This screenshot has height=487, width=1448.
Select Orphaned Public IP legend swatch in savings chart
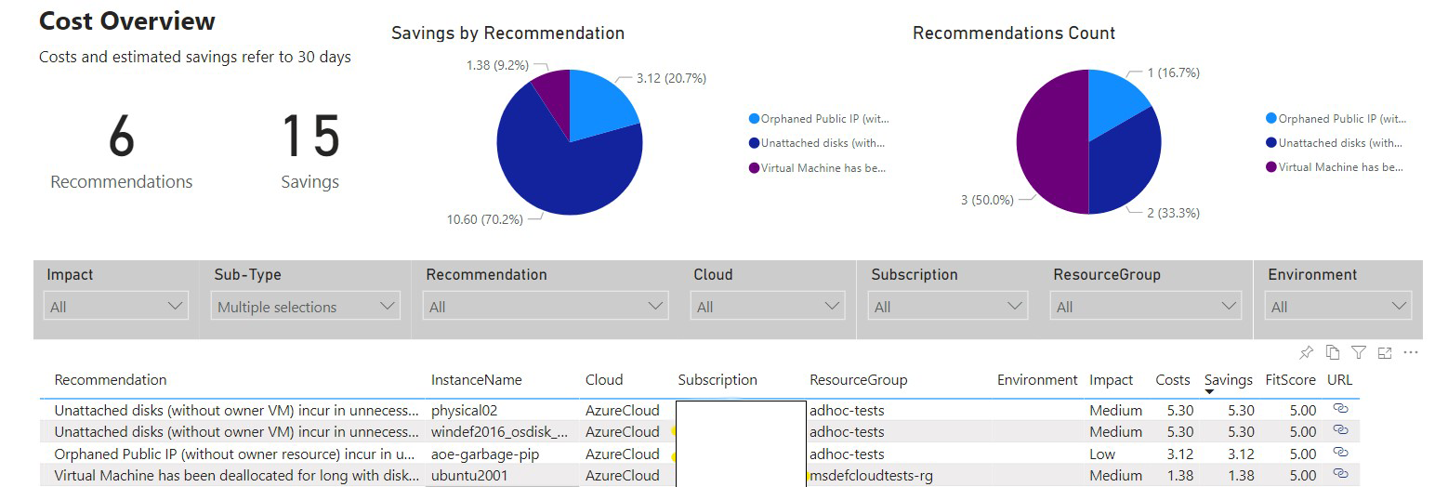click(754, 119)
